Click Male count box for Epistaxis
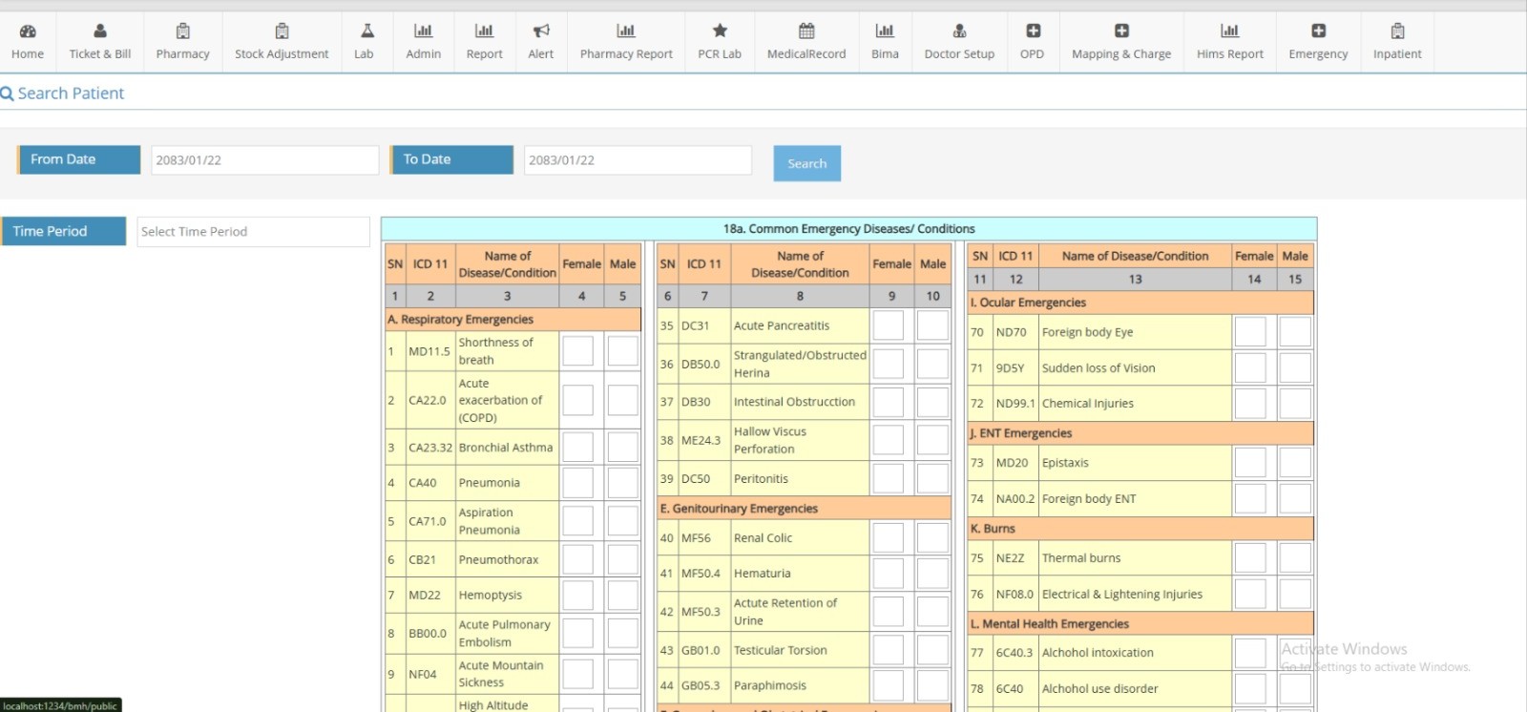This screenshot has width=1527, height=712. click(x=1295, y=463)
